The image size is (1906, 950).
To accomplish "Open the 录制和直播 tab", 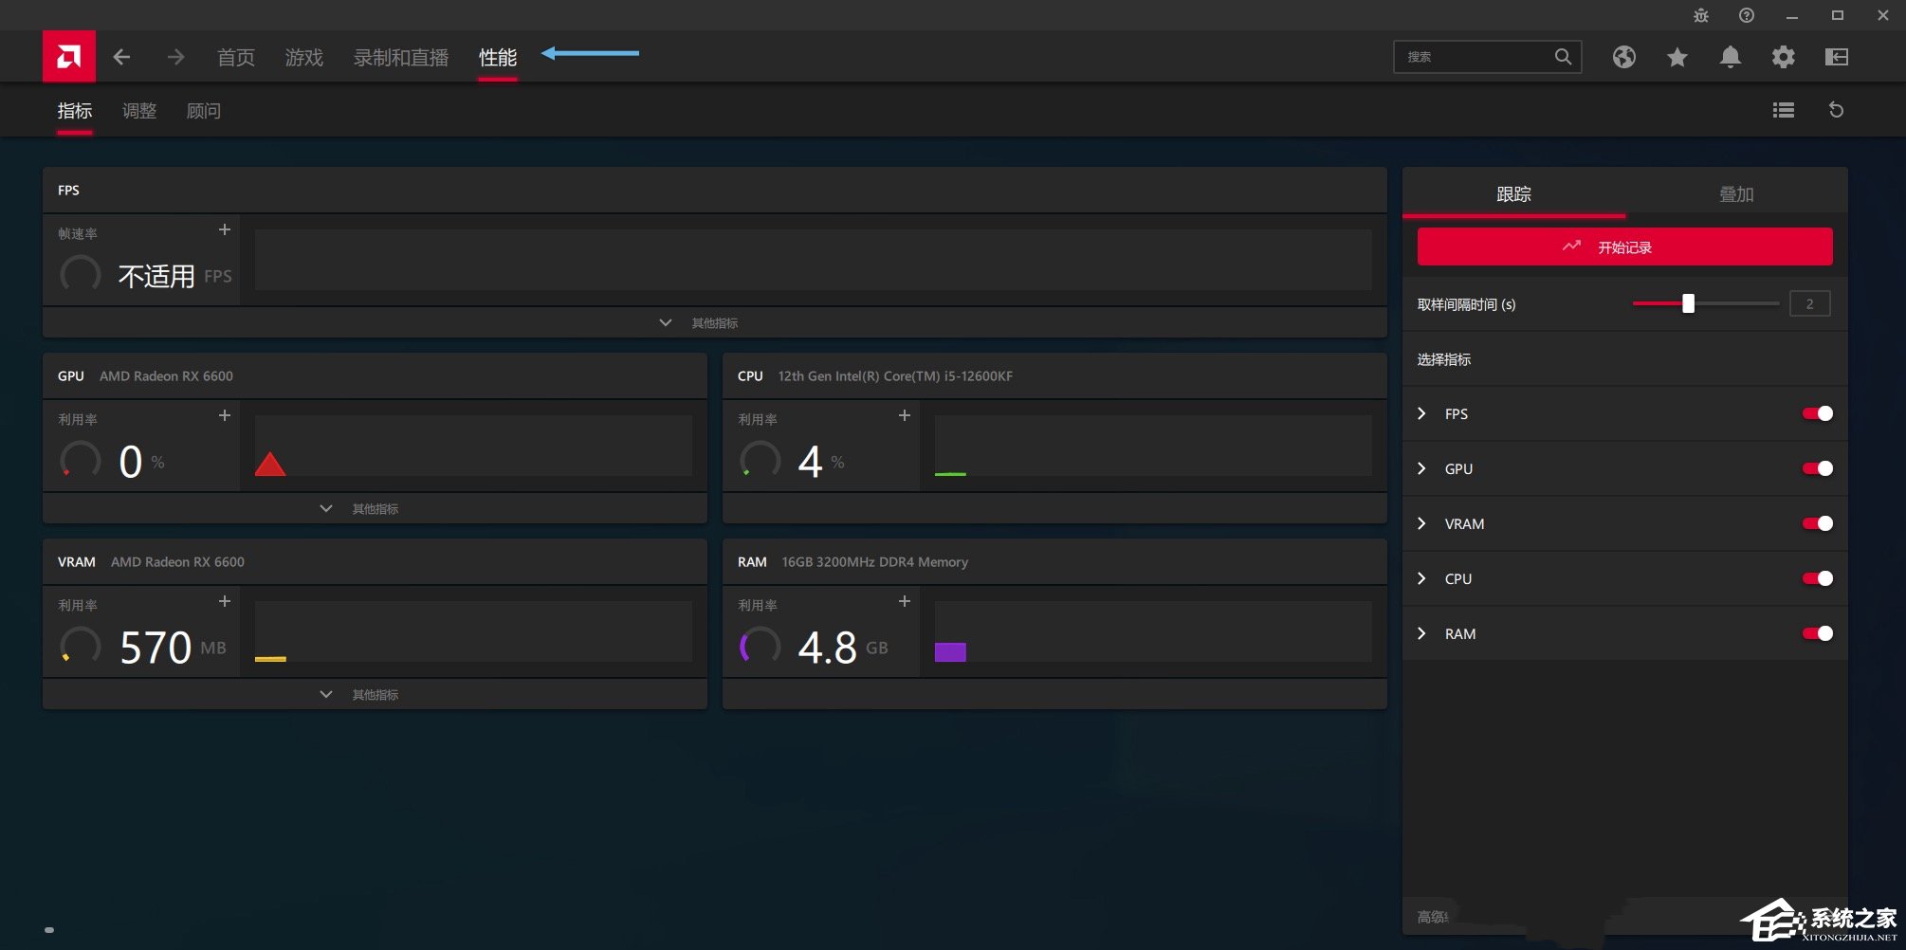I will click(401, 57).
